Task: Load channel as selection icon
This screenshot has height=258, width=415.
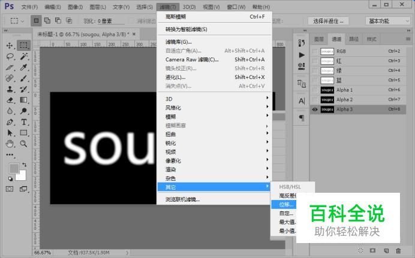Action: [x=360, y=250]
